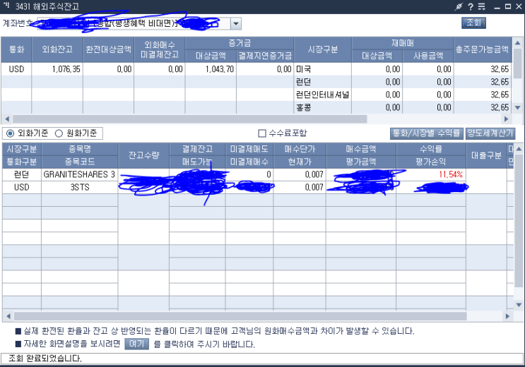Screen dimensions: 525x367
Task: Click upper table scroll up arrow
Action: [x=518, y=43]
